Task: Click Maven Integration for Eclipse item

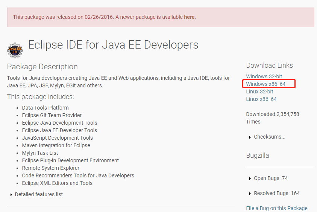Action: tap(56, 145)
